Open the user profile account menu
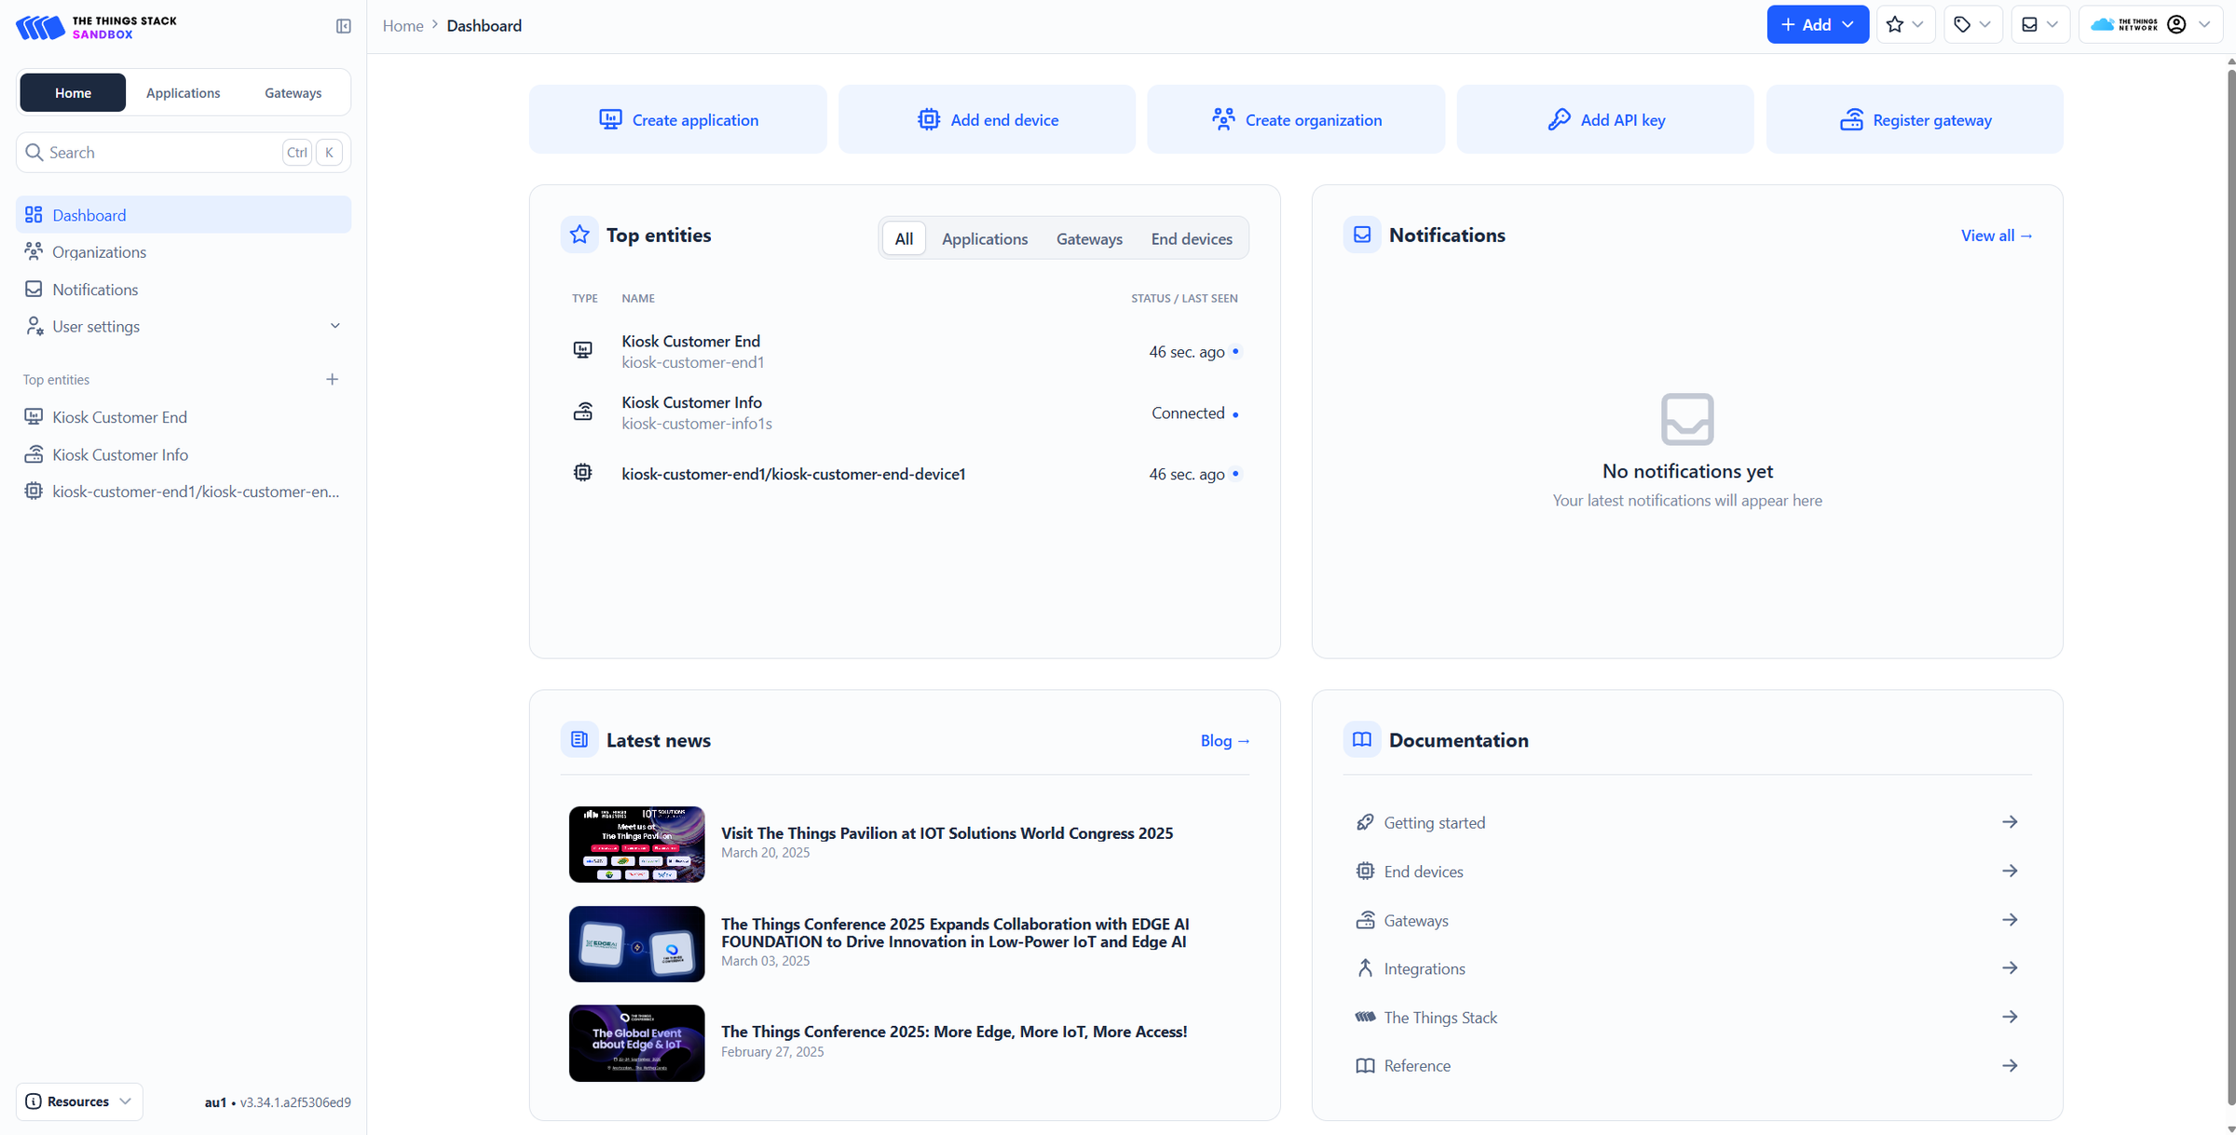The width and height of the screenshot is (2236, 1135). [2150, 25]
